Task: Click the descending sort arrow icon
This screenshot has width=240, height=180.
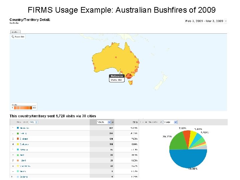Action: point(113,122)
